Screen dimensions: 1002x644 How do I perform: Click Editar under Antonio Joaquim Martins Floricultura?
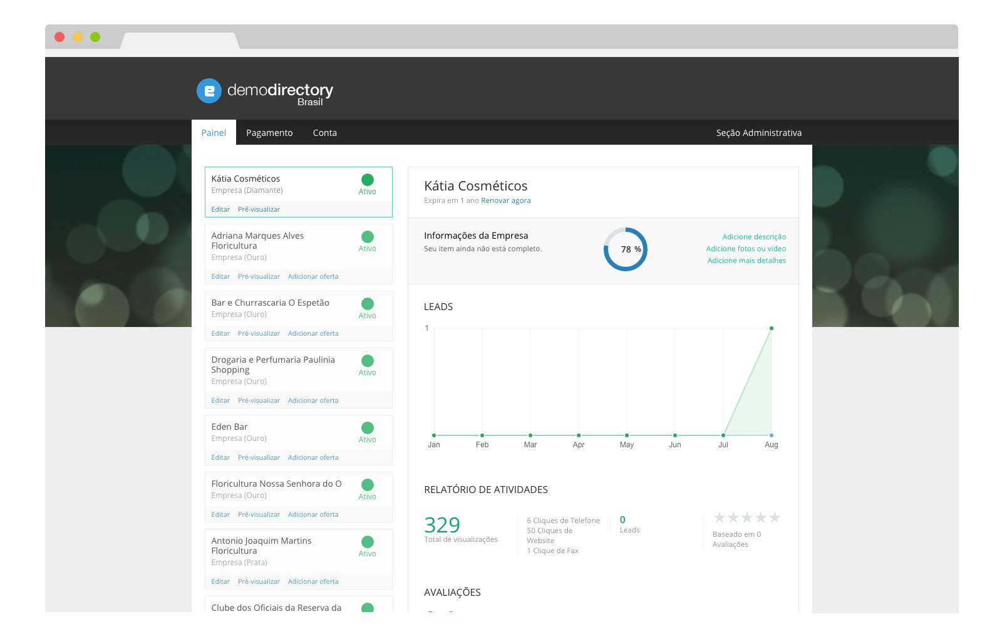coord(220,581)
